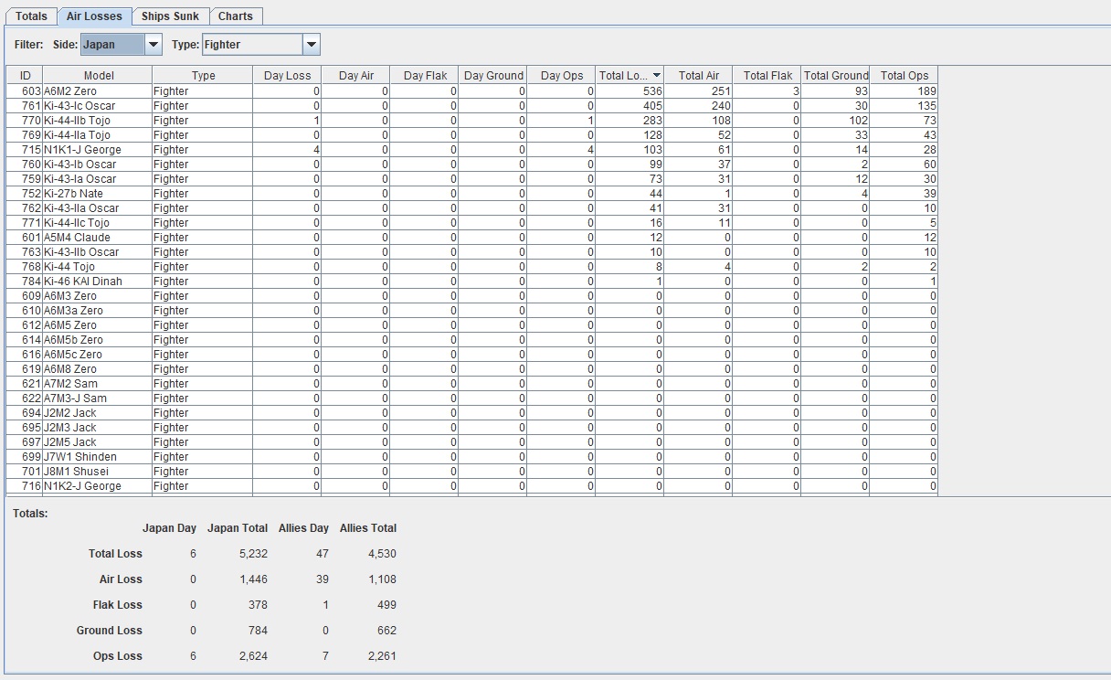Sort by the Model column header

pyautogui.click(x=98, y=75)
